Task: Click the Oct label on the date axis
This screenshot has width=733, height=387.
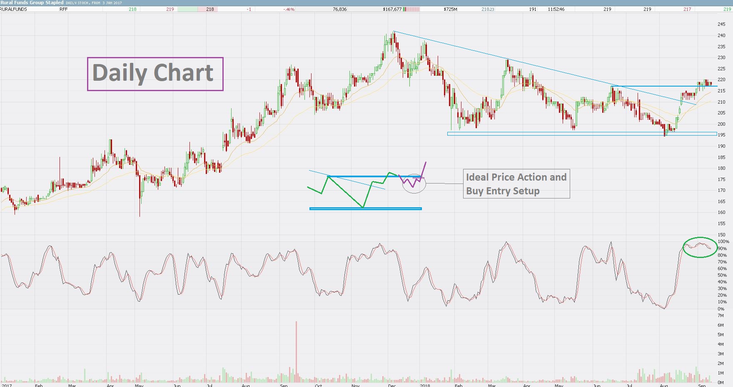Action: [x=319, y=385]
